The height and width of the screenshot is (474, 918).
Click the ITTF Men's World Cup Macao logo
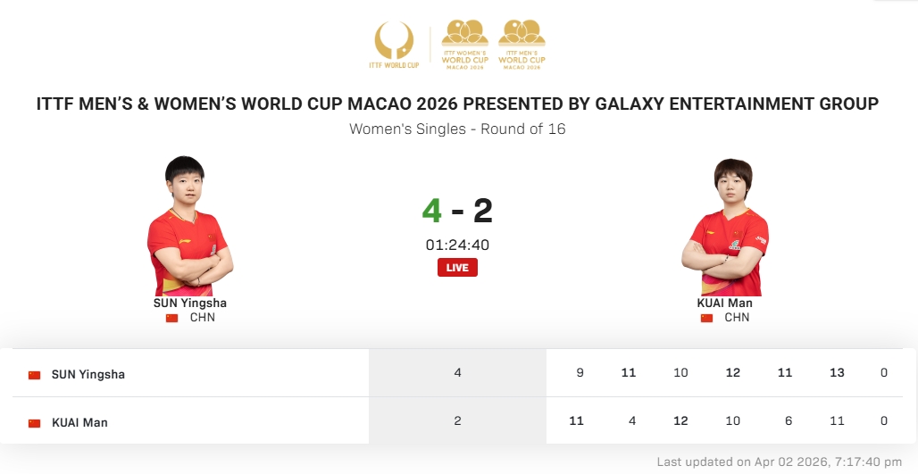pos(522,45)
